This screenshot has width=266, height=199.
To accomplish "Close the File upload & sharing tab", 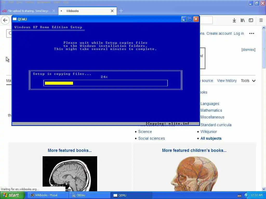I will tap(54, 11).
